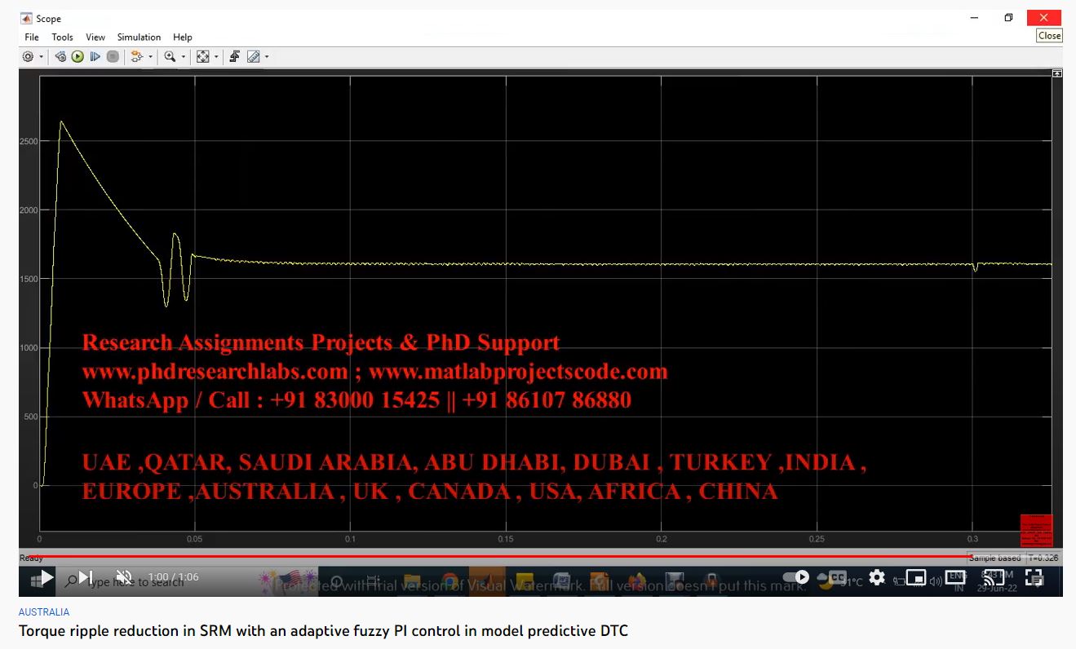Click the Scale Axes Limits icon
Image resolution: width=1076 pixels, height=649 pixels.
[203, 57]
